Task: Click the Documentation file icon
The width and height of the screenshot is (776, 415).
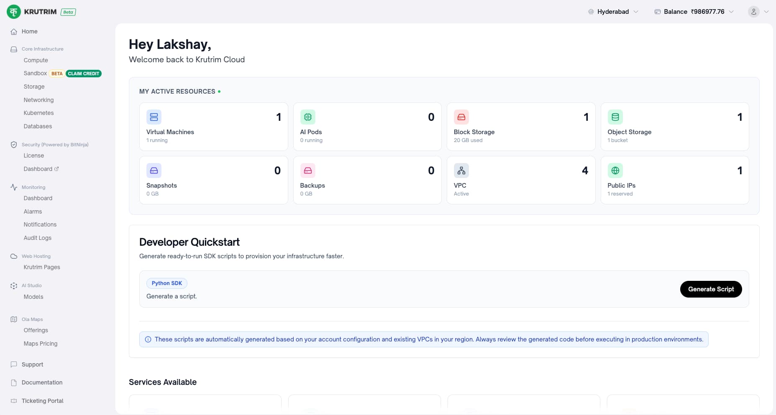Action: coord(14,383)
